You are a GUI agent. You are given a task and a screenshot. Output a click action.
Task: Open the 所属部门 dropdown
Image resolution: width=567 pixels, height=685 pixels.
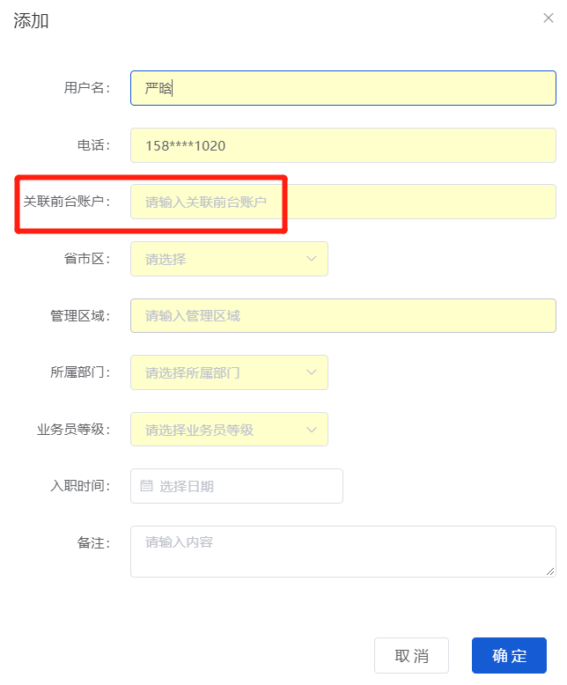pos(229,372)
